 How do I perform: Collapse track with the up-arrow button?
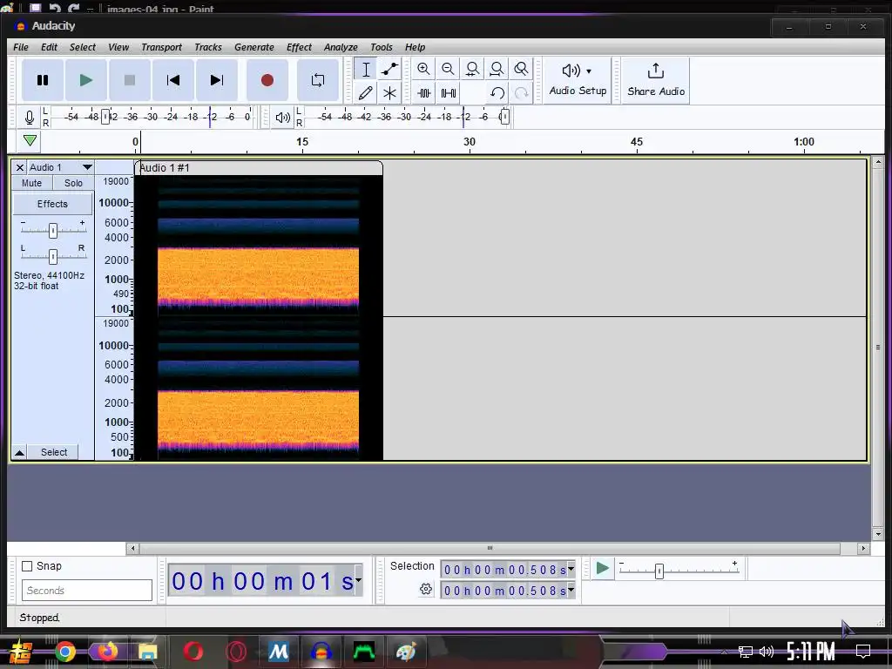point(19,452)
